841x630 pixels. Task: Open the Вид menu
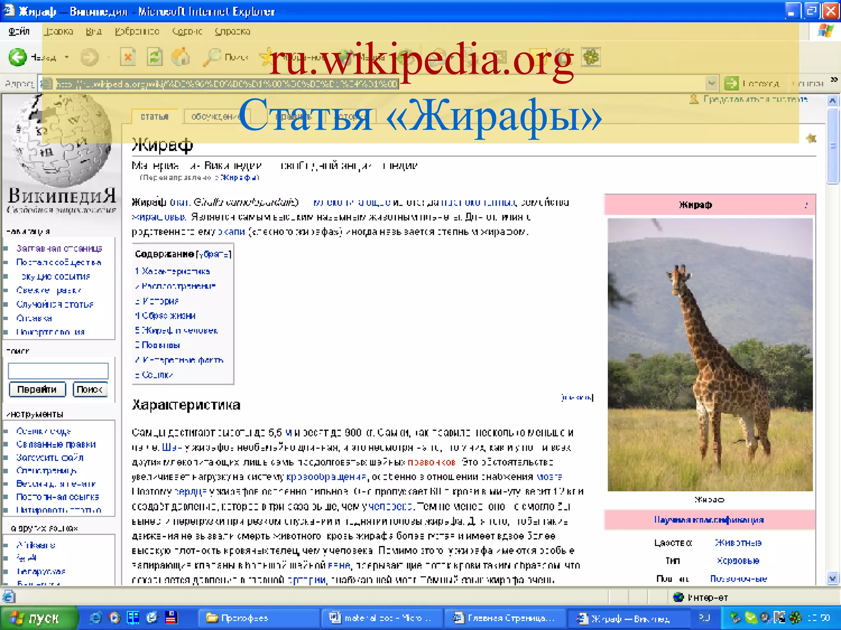tap(94, 31)
